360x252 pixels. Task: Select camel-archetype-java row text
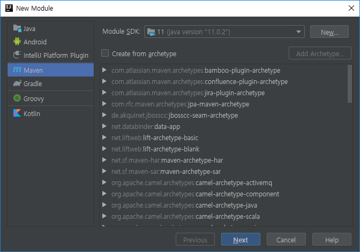tap(184, 205)
